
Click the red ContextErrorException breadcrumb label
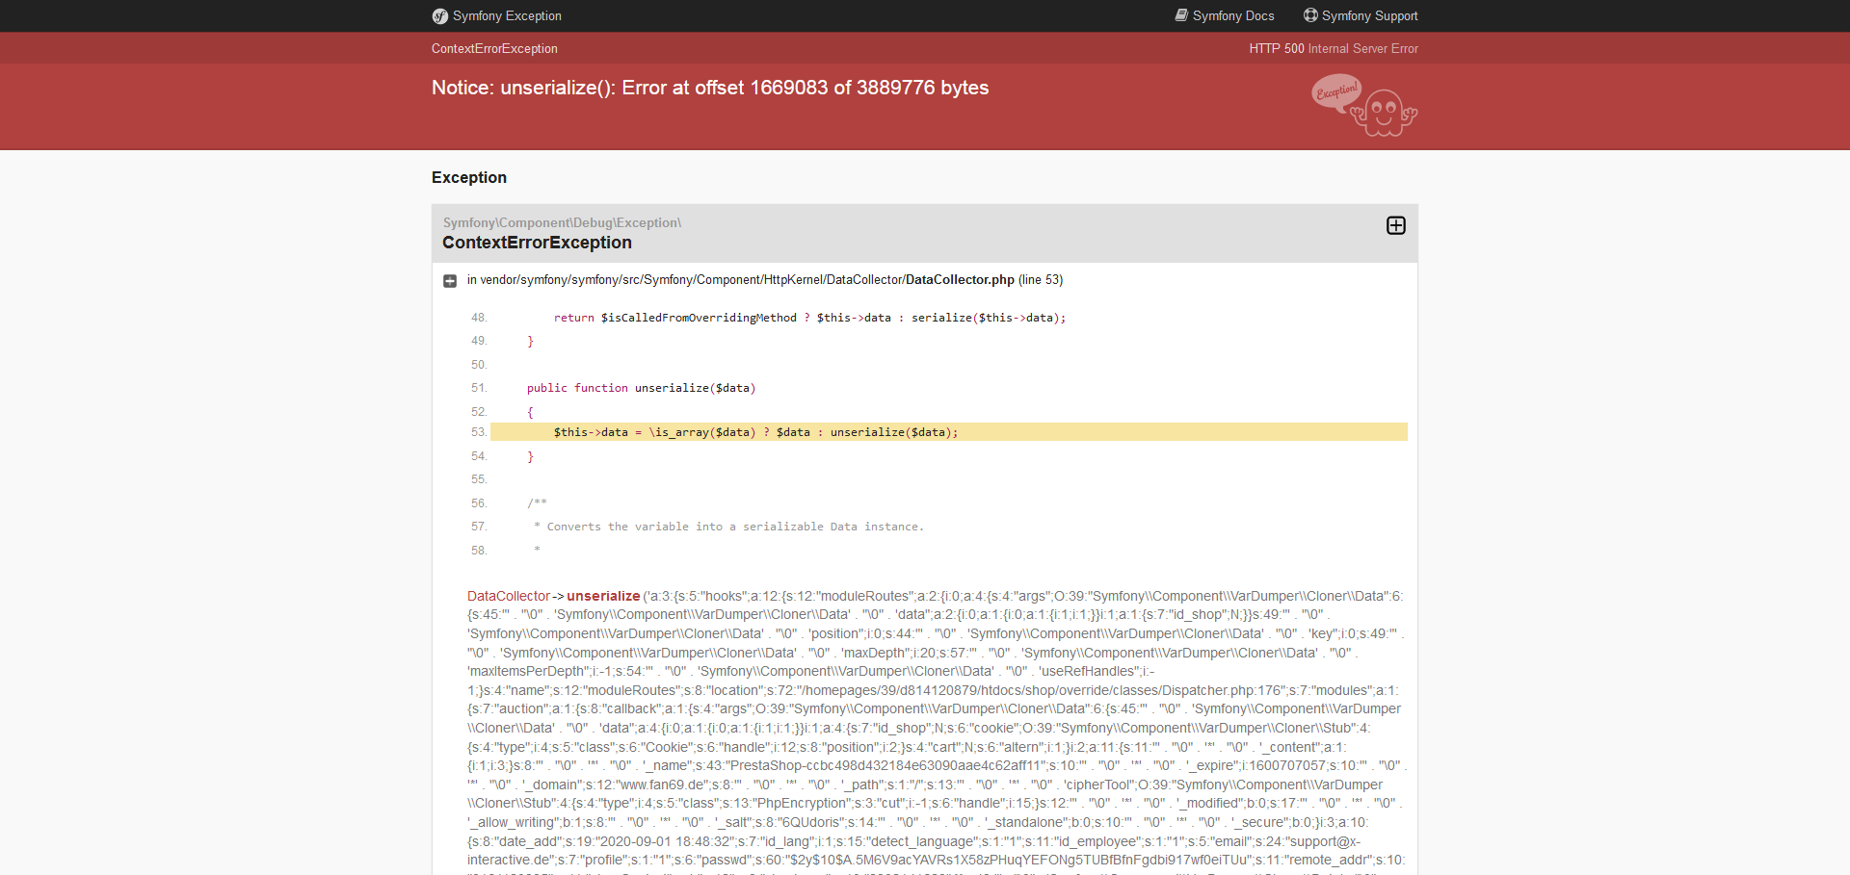point(494,49)
